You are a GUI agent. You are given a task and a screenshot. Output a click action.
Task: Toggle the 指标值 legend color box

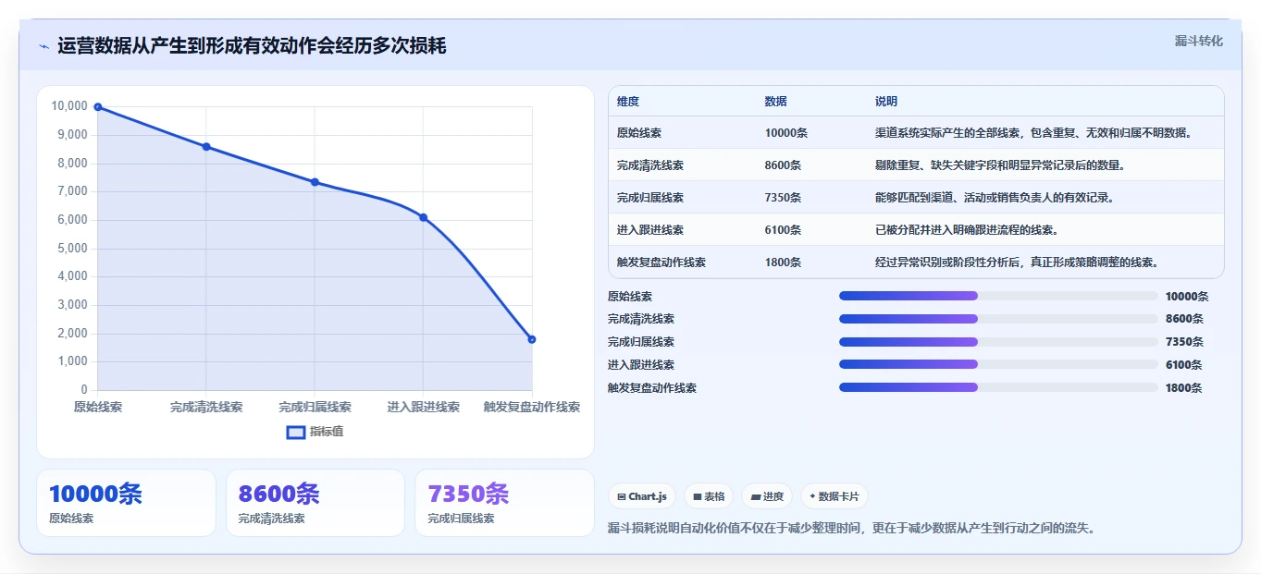click(296, 432)
